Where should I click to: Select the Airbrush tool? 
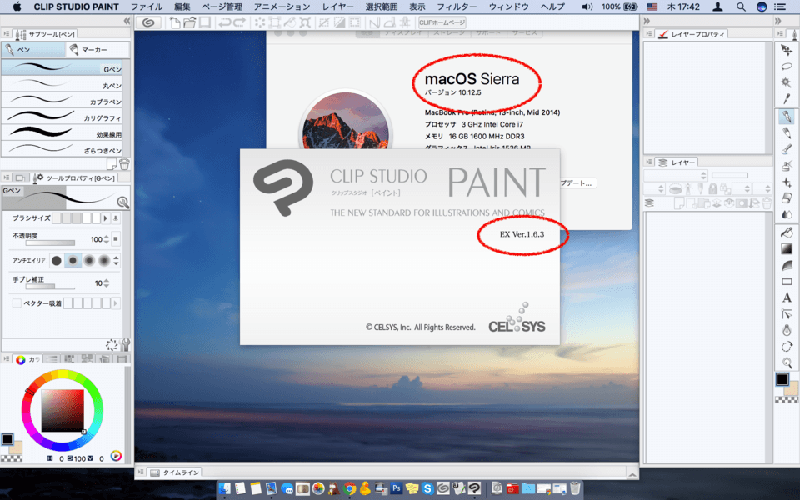pos(787,166)
